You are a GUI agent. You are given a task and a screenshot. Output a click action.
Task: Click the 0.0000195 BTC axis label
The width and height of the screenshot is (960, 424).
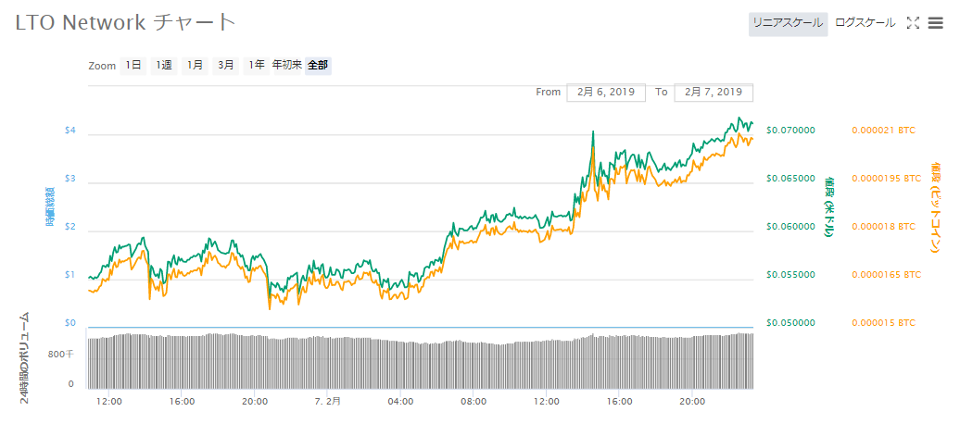886,179
